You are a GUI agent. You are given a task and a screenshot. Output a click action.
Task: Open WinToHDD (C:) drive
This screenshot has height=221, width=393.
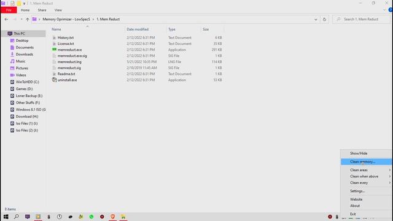27,82
